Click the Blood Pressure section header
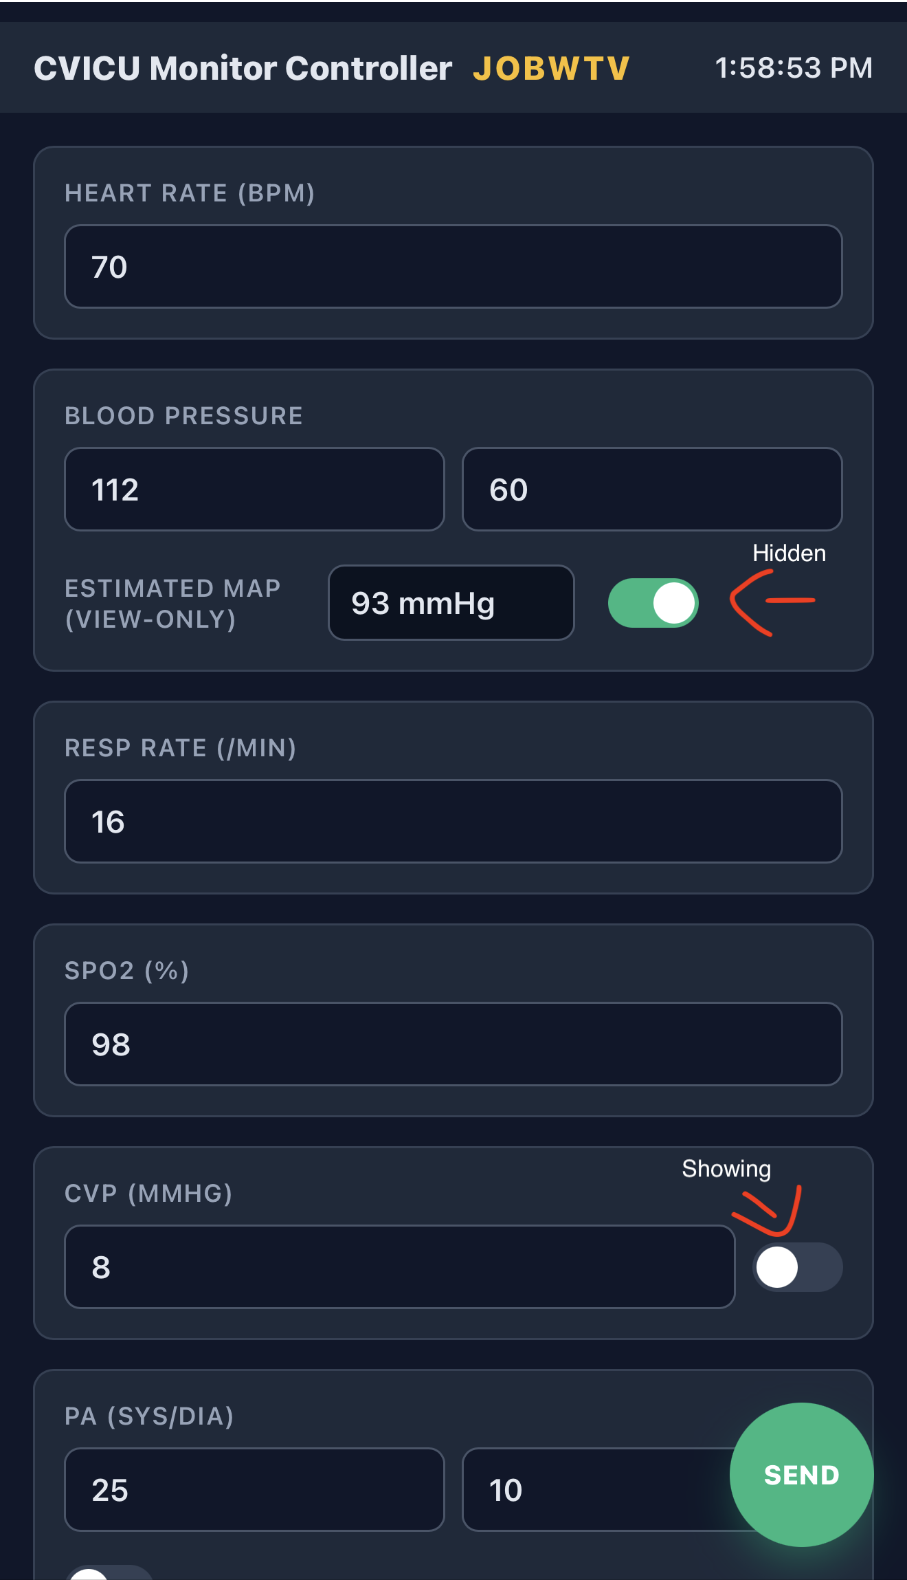This screenshot has width=907, height=1580. coord(183,415)
